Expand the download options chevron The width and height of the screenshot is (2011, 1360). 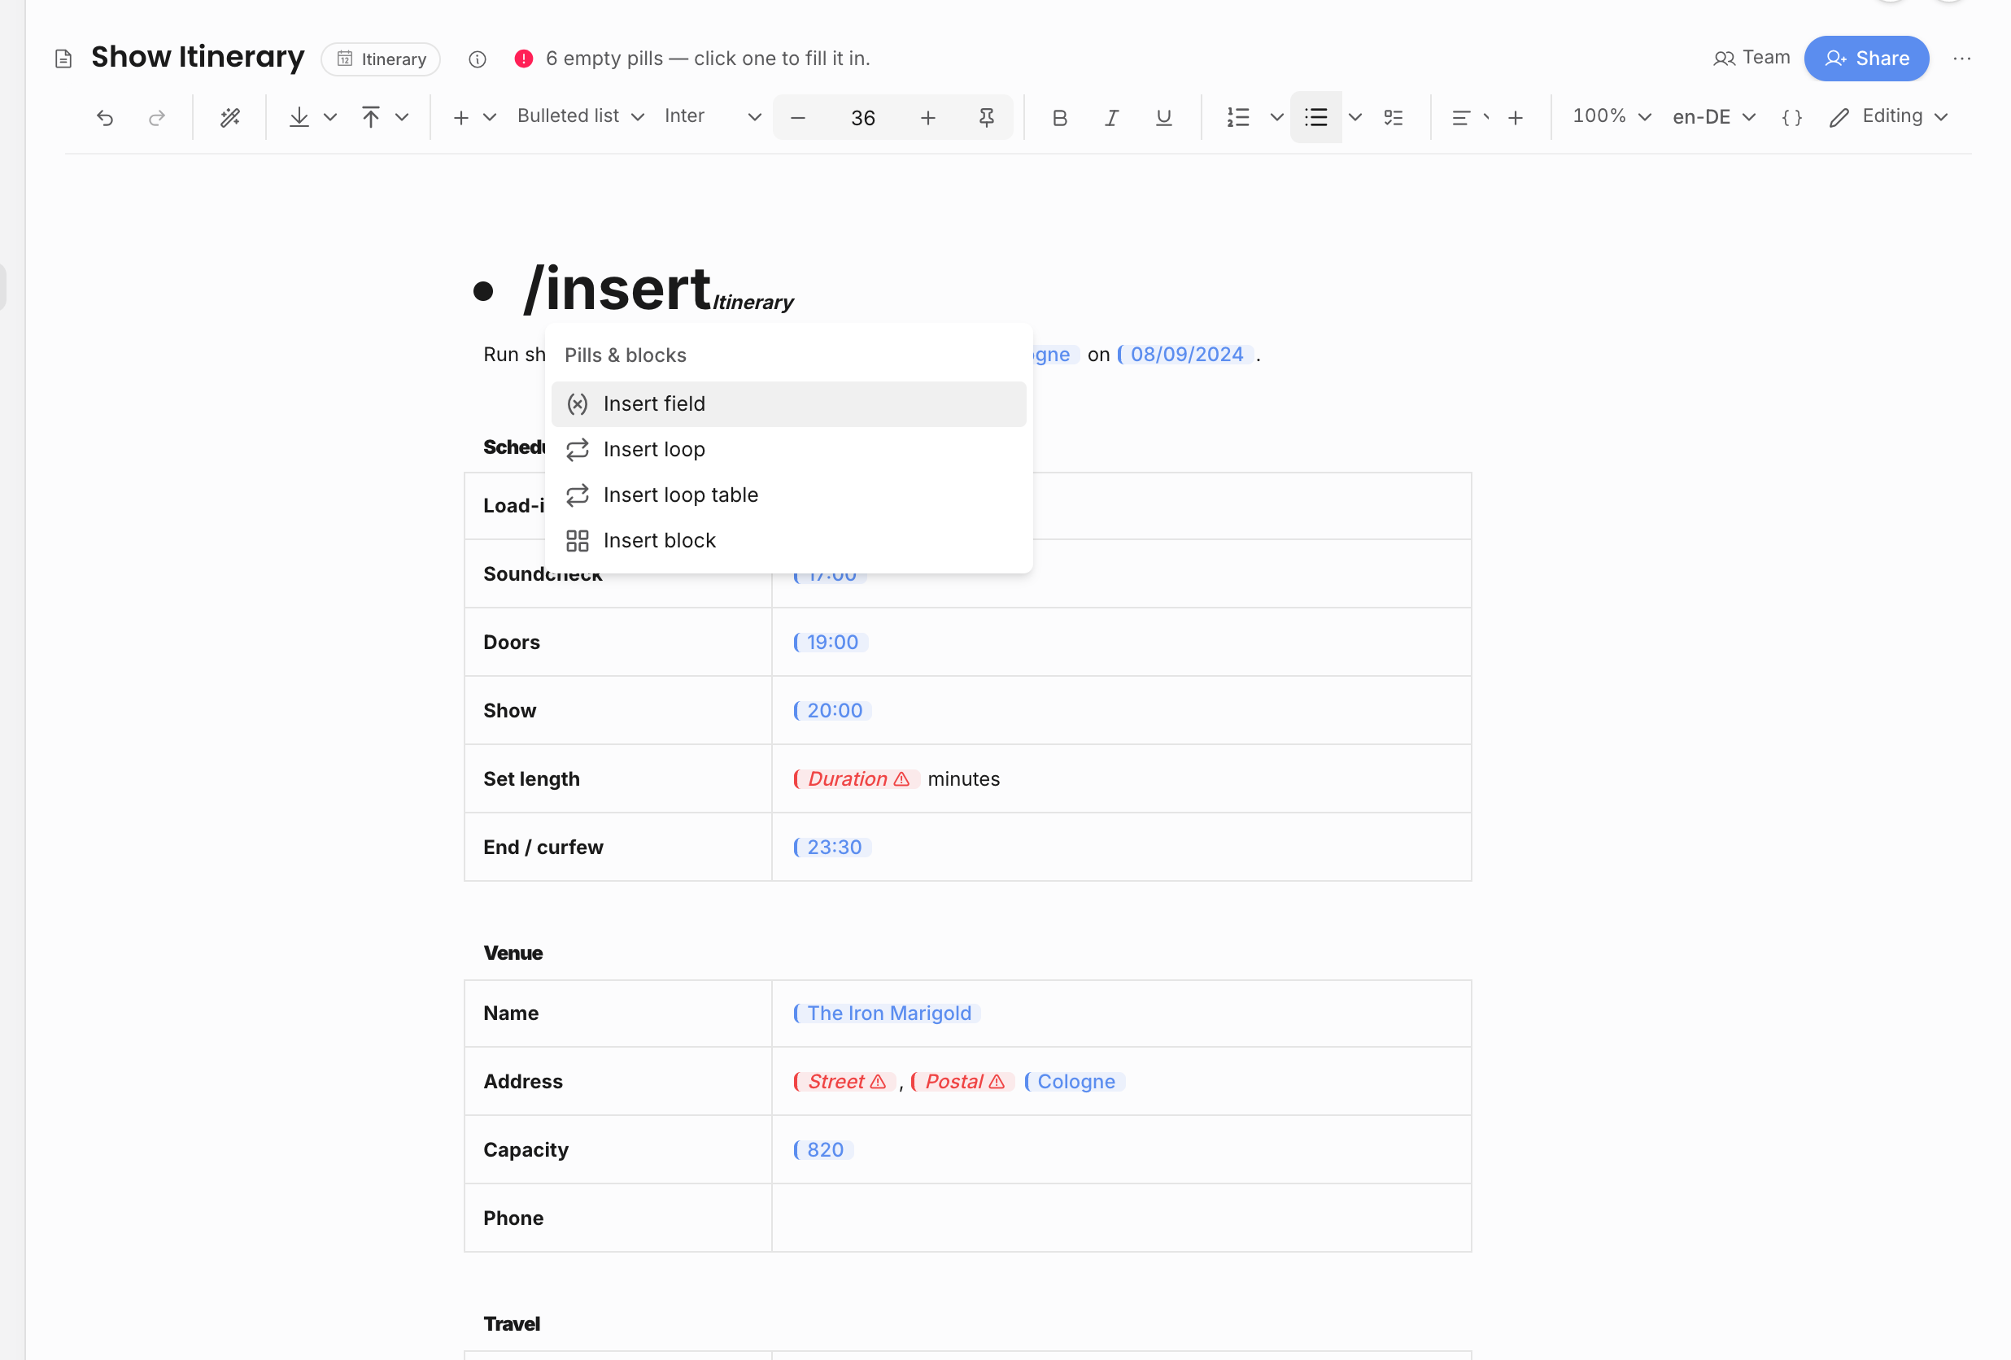click(x=329, y=117)
